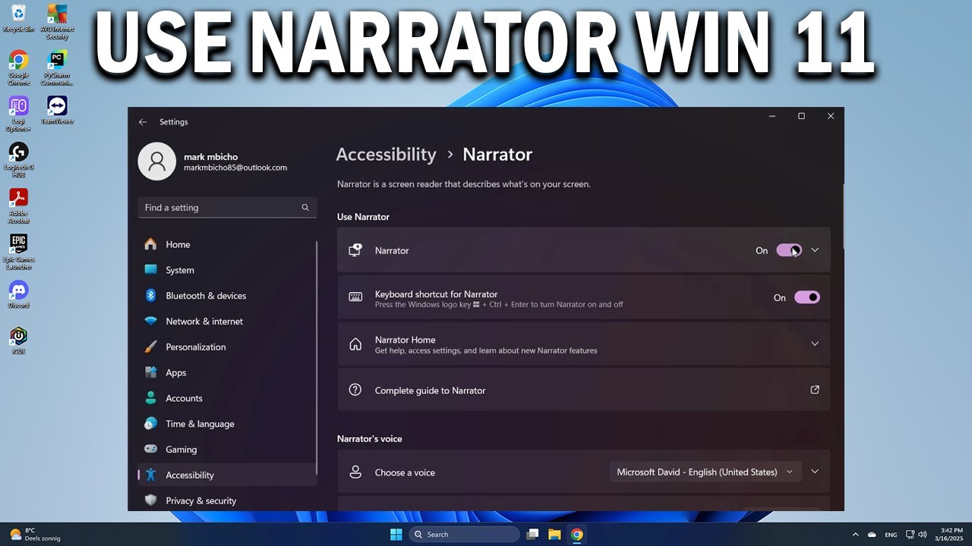Open Time & language settings
972x546 pixels.
pyautogui.click(x=227, y=424)
